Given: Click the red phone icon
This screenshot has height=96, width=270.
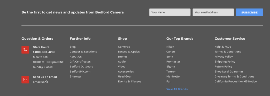Looking at the screenshot, I should pos(25,50).
